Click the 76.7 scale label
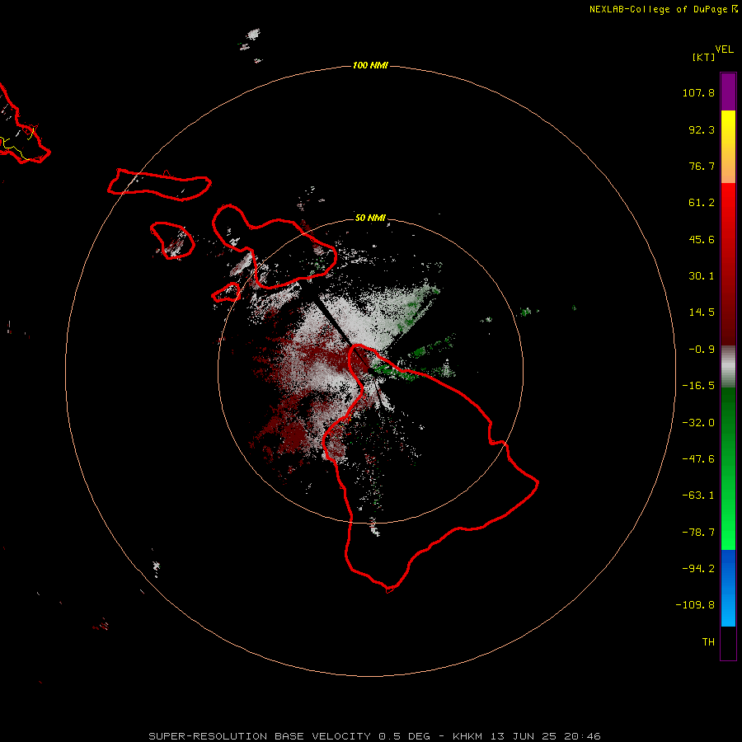Image resolution: width=742 pixels, height=742 pixels. click(702, 166)
